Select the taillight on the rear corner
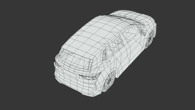The image size is (195, 110). pyautogui.click(x=88, y=77)
